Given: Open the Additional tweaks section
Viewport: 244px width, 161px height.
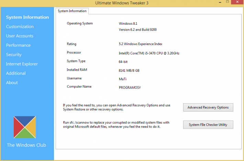Looking at the screenshot, I should (x=16, y=73).
